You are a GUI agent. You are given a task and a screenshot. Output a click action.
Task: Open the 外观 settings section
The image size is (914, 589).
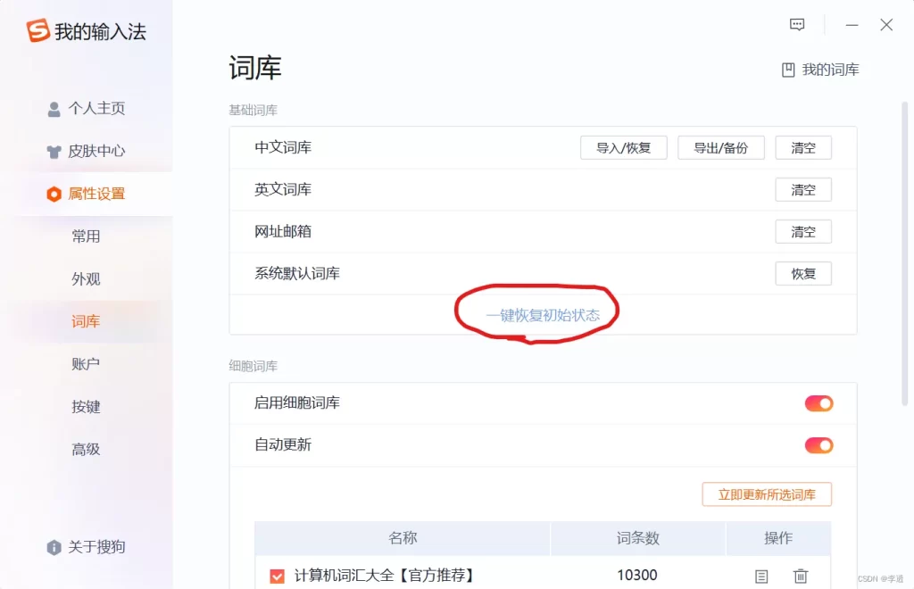(86, 278)
